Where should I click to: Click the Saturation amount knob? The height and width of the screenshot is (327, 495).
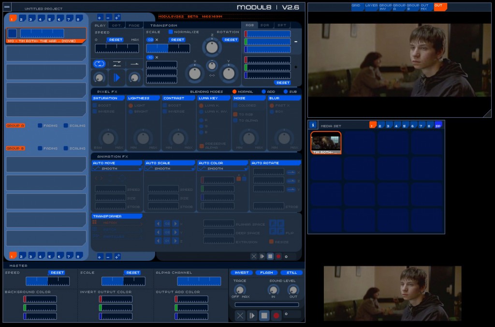pyautogui.click(x=108, y=138)
